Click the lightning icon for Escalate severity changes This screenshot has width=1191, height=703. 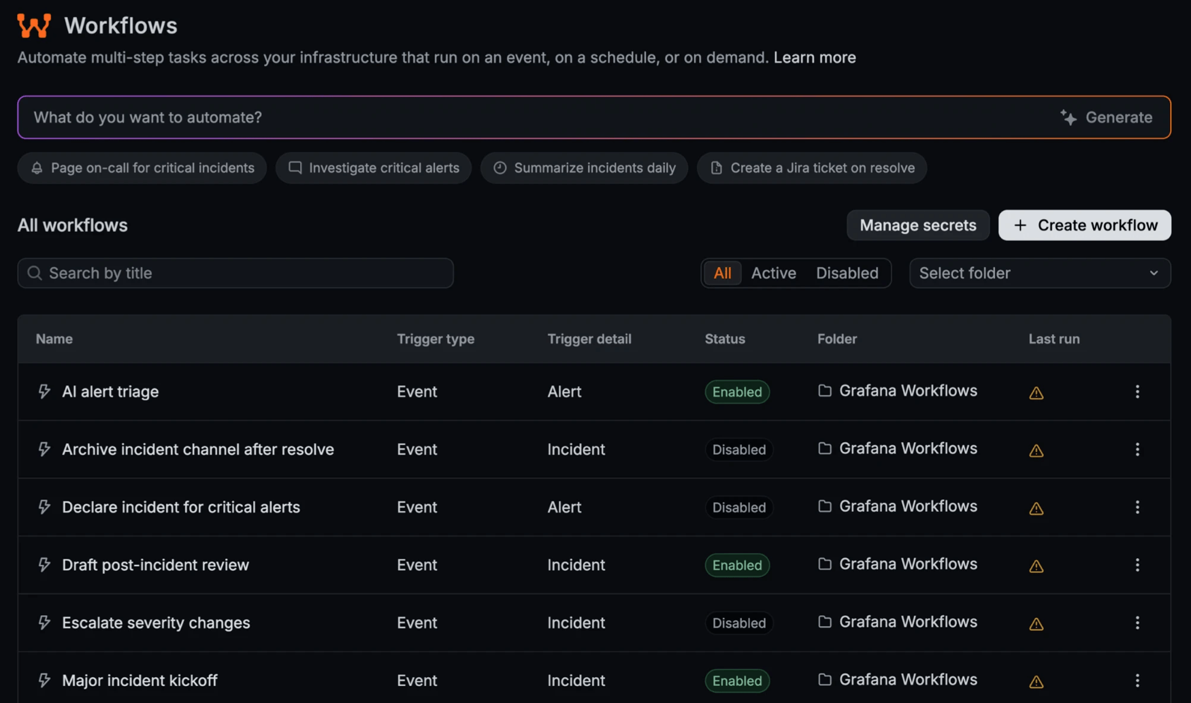point(44,623)
